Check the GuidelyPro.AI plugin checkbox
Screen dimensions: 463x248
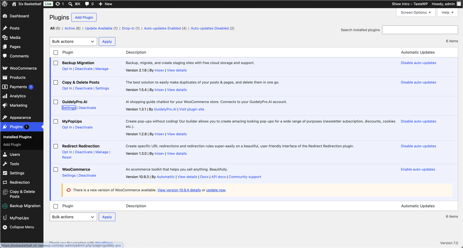tap(56, 102)
